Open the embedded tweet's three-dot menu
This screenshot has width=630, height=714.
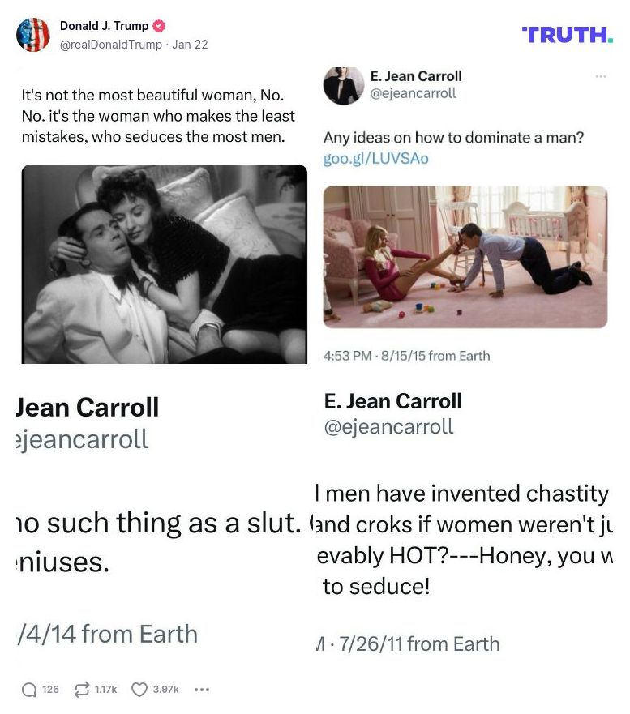pyautogui.click(x=600, y=76)
